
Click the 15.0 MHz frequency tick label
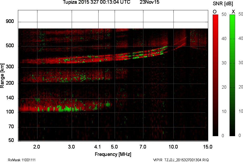tap(208, 147)
